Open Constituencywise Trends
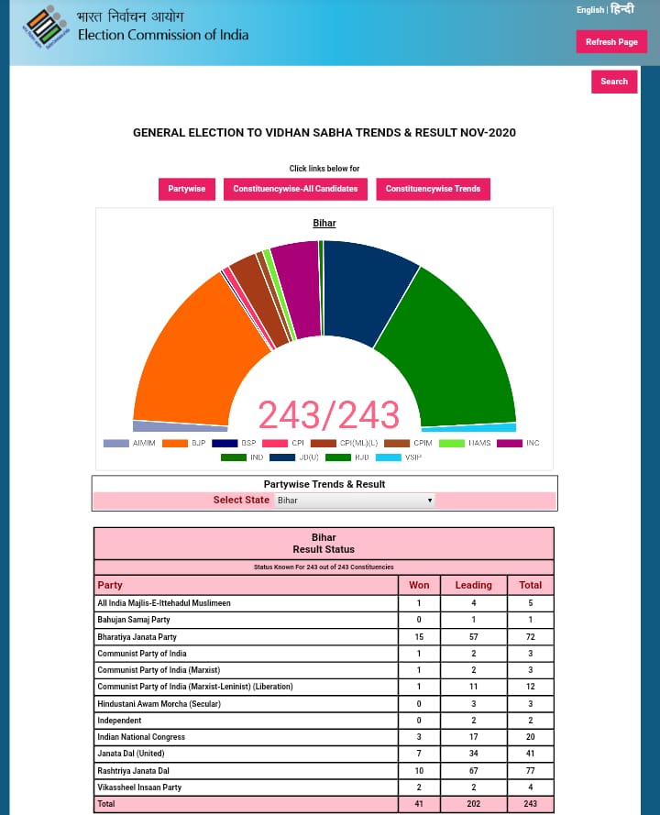Viewport: 660px width, 815px height. [433, 189]
